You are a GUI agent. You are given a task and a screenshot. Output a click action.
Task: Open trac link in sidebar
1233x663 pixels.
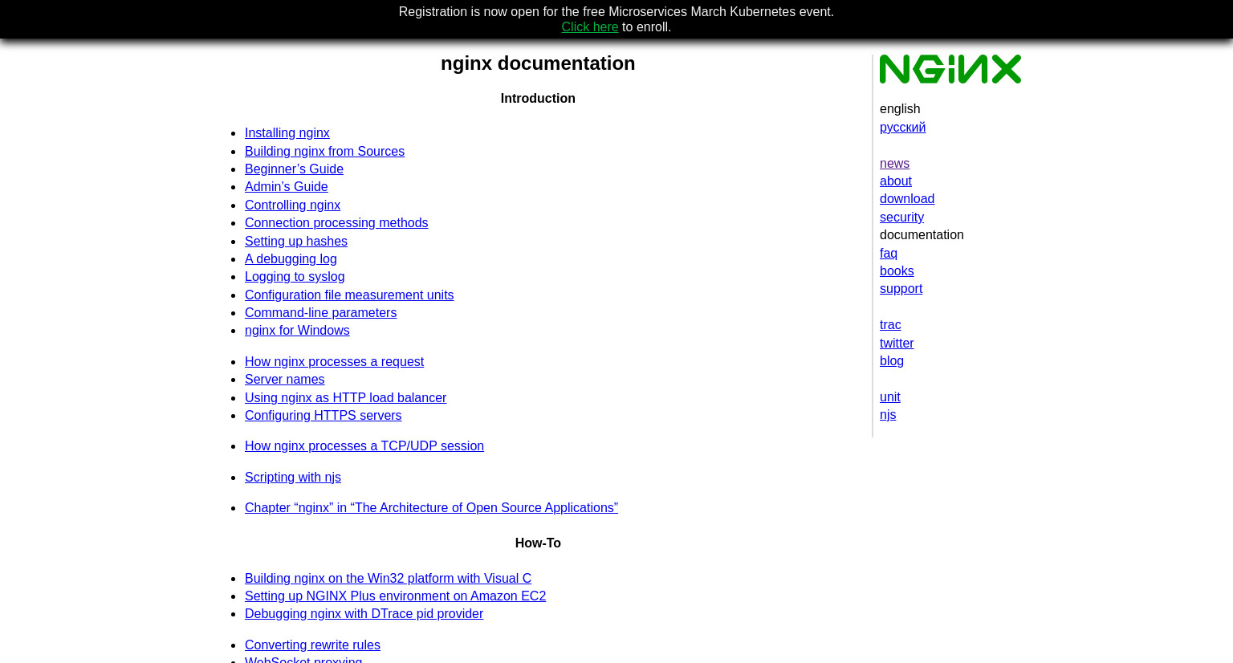point(890,325)
